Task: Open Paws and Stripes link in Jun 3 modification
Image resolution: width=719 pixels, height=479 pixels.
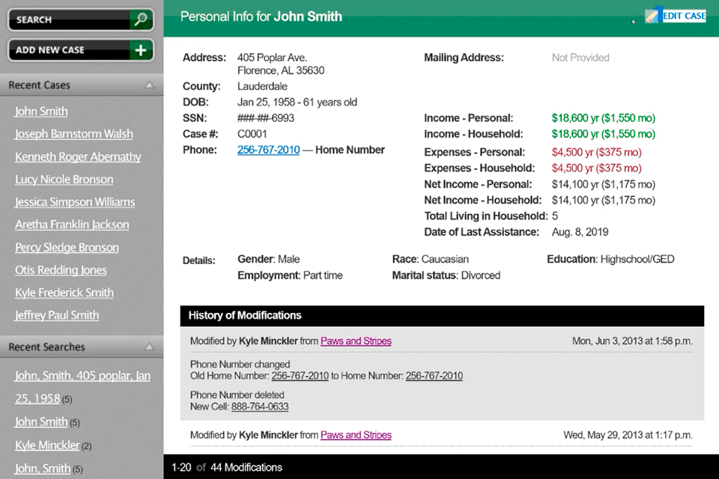Action: [356, 341]
